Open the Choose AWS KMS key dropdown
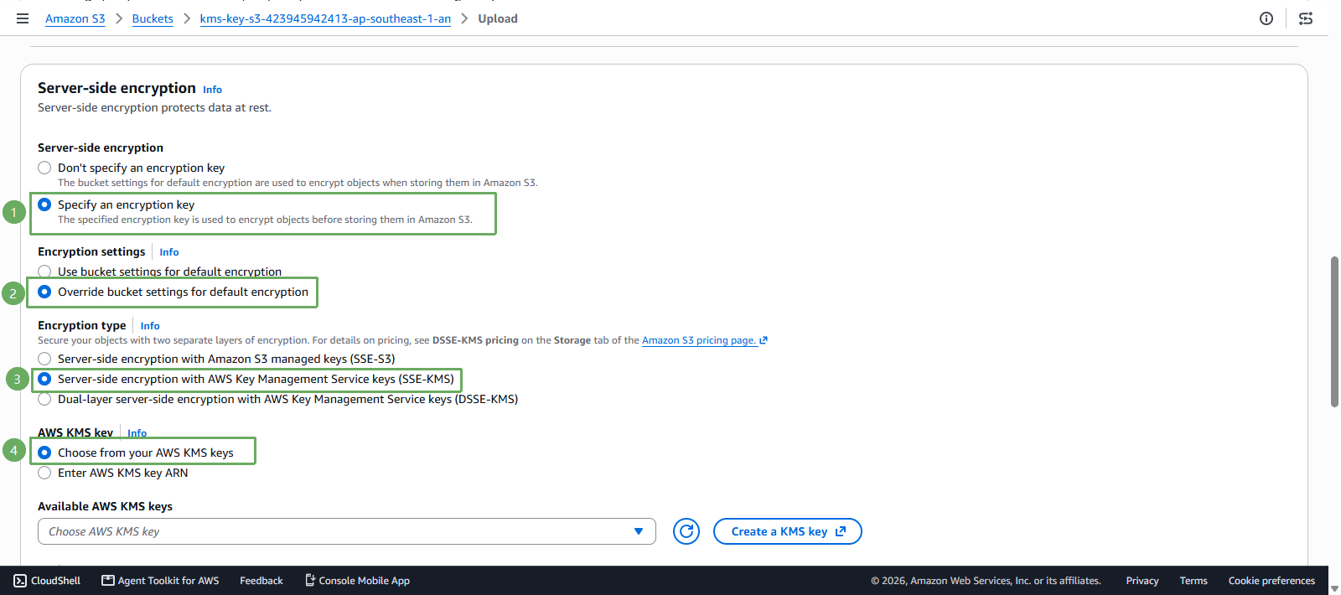This screenshot has width=1341, height=595. pyautogui.click(x=347, y=531)
